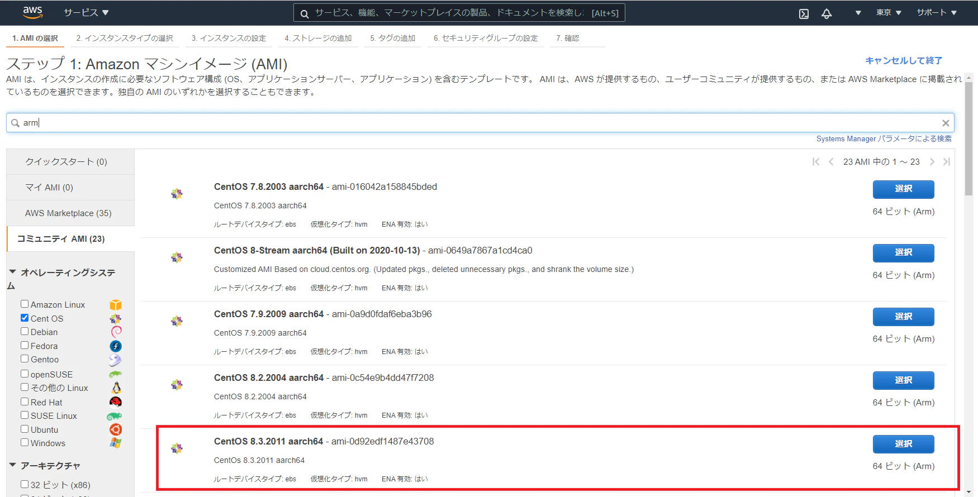Focus the top AWS services search box

(459, 13)
